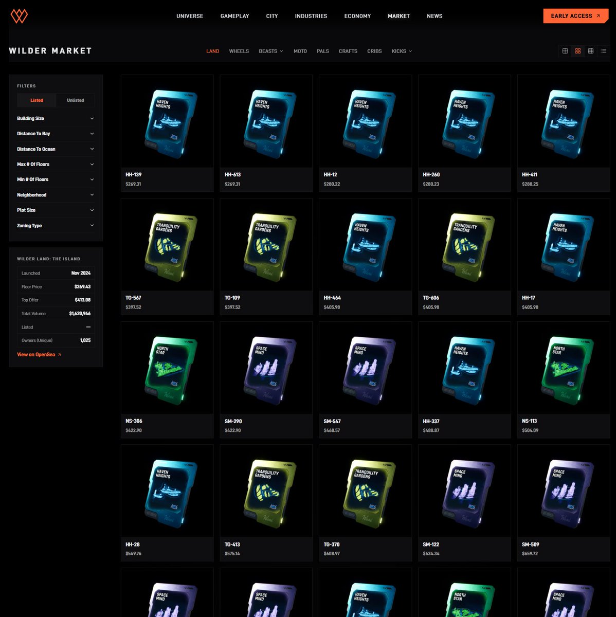Viewport: 616px width, 617px height.
Task: Open the SM-122 Space Mind card
Action: [465, 503]
